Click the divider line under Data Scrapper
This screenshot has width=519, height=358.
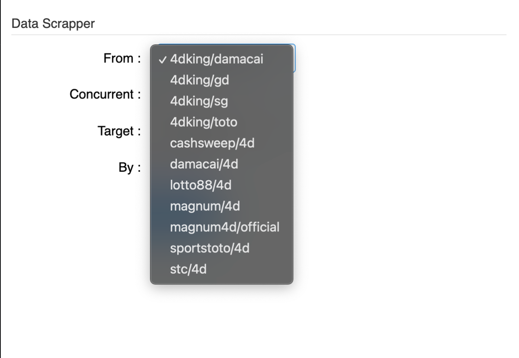[x=259, y=35]
